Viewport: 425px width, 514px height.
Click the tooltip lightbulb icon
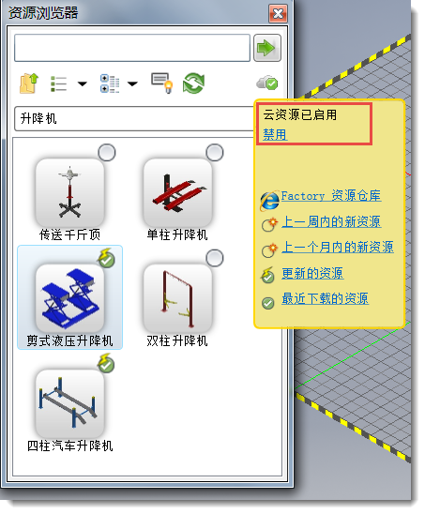(x=161, y=83)
